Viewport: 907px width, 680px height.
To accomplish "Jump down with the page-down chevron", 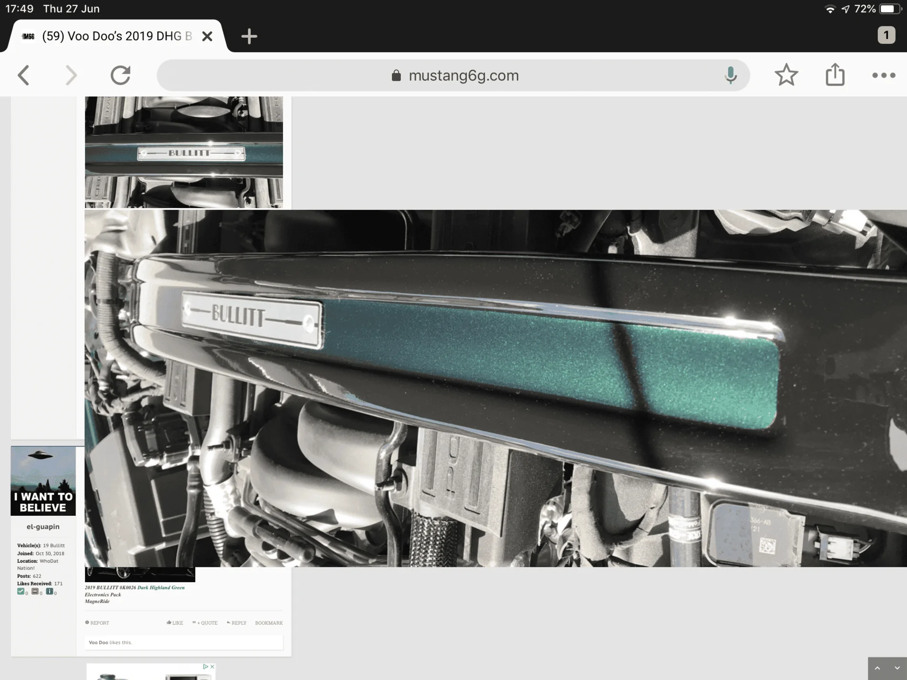I will pos(897,669).
